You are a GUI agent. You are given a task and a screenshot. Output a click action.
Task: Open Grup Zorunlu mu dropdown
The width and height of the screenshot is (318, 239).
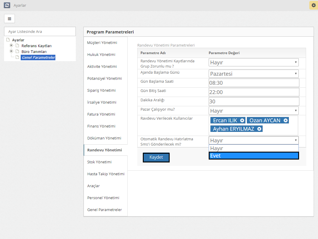[254, 62]
